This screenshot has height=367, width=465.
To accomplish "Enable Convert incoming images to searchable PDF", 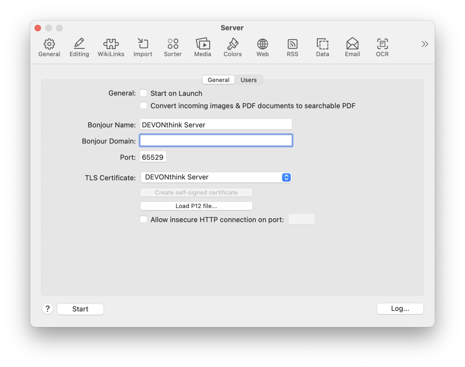I will pos(143,105).
